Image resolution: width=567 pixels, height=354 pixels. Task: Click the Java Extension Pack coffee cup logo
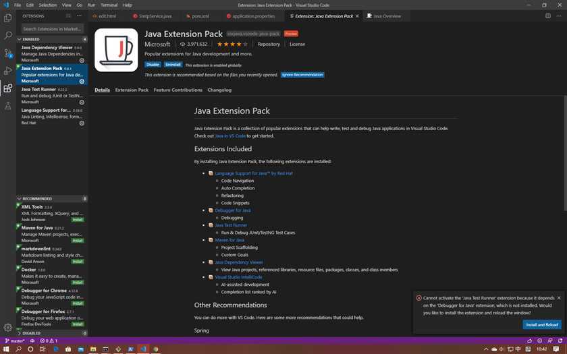[116, 50]
